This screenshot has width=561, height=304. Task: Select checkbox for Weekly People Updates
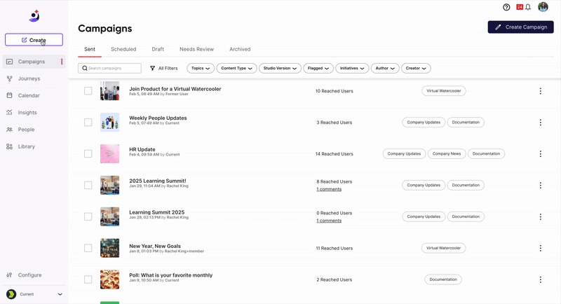point(88,122)
